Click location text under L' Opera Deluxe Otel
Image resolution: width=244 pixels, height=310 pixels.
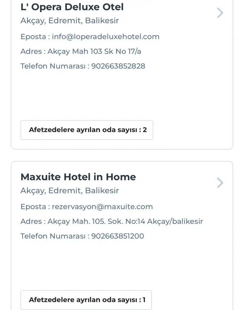[70, 21]
